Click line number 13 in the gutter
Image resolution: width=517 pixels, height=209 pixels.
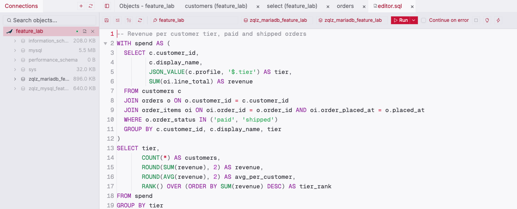coord(111,148)
